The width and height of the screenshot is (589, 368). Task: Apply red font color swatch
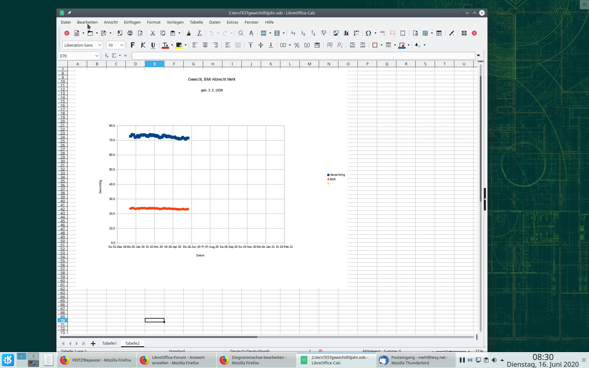click(165, 45)
